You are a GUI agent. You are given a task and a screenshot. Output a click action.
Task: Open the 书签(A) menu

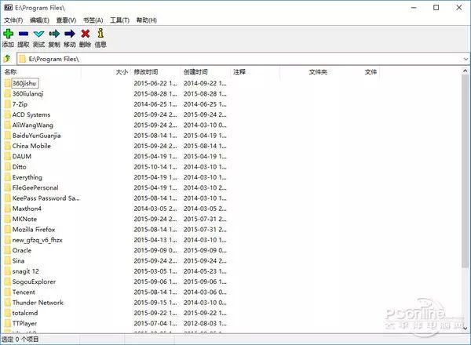click(93, 20)
